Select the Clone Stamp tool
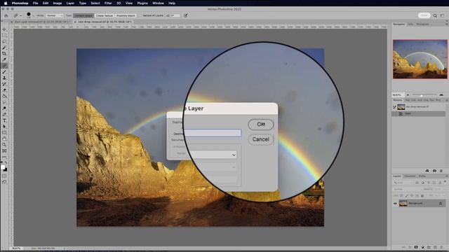The image size is (449, 252). (4, 78)
